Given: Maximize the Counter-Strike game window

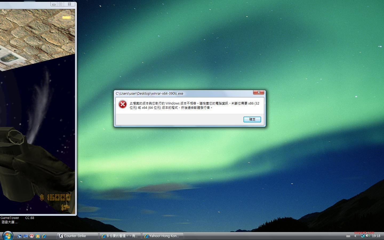Looking at the screenshot, I should (61, 4).
